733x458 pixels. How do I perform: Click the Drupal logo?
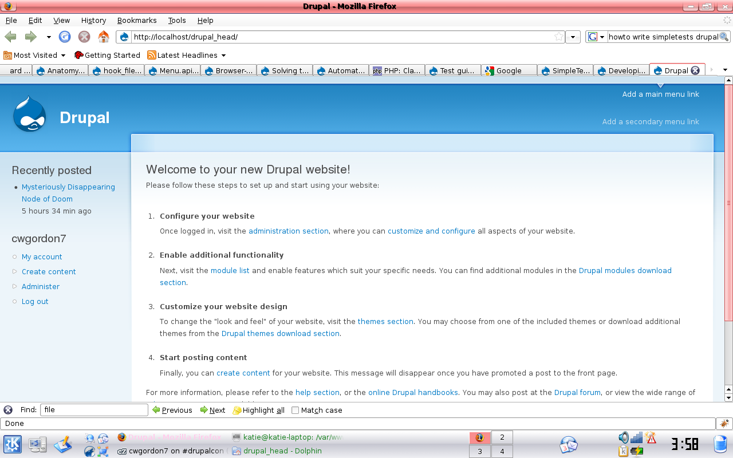click(30, 114)
